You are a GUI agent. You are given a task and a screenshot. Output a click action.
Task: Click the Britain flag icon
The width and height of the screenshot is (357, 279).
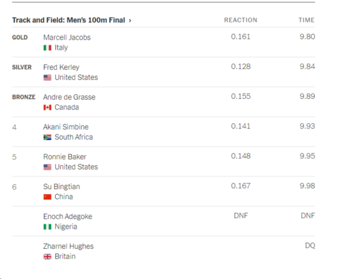point(47,257)
